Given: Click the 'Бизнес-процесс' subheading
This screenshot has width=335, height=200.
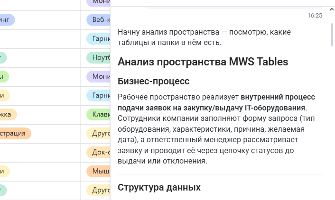Looking at the screenshot, I should point(153,81).
